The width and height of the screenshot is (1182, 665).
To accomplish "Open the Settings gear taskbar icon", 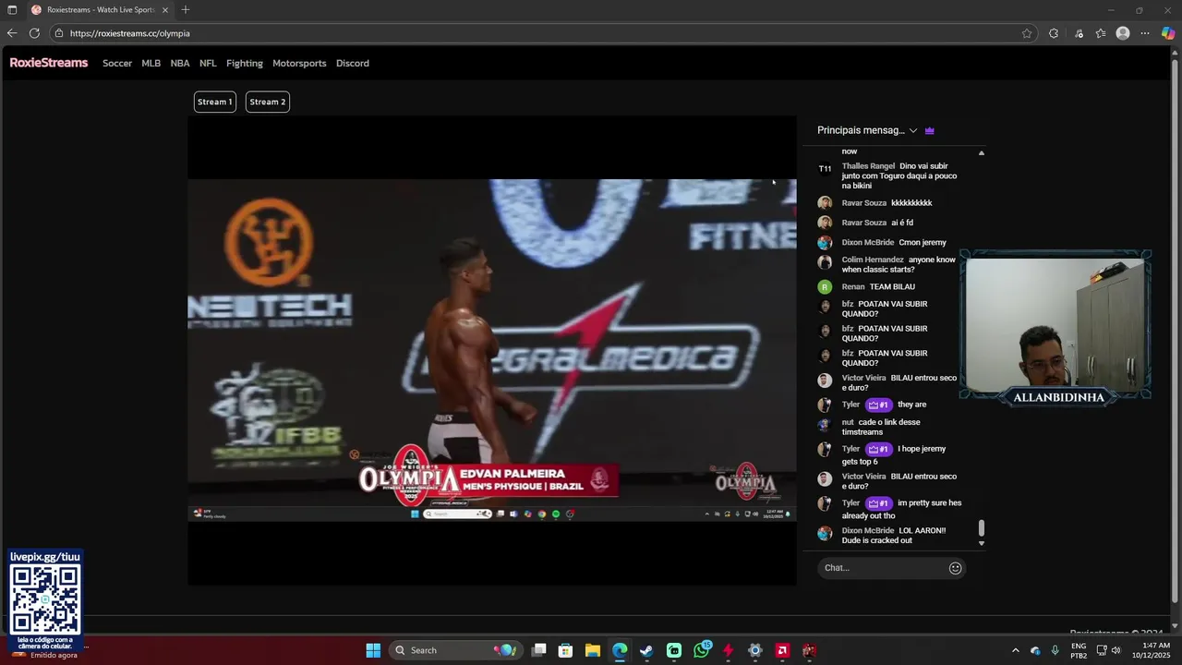I will pyautogui.click(x=755, y=650).
